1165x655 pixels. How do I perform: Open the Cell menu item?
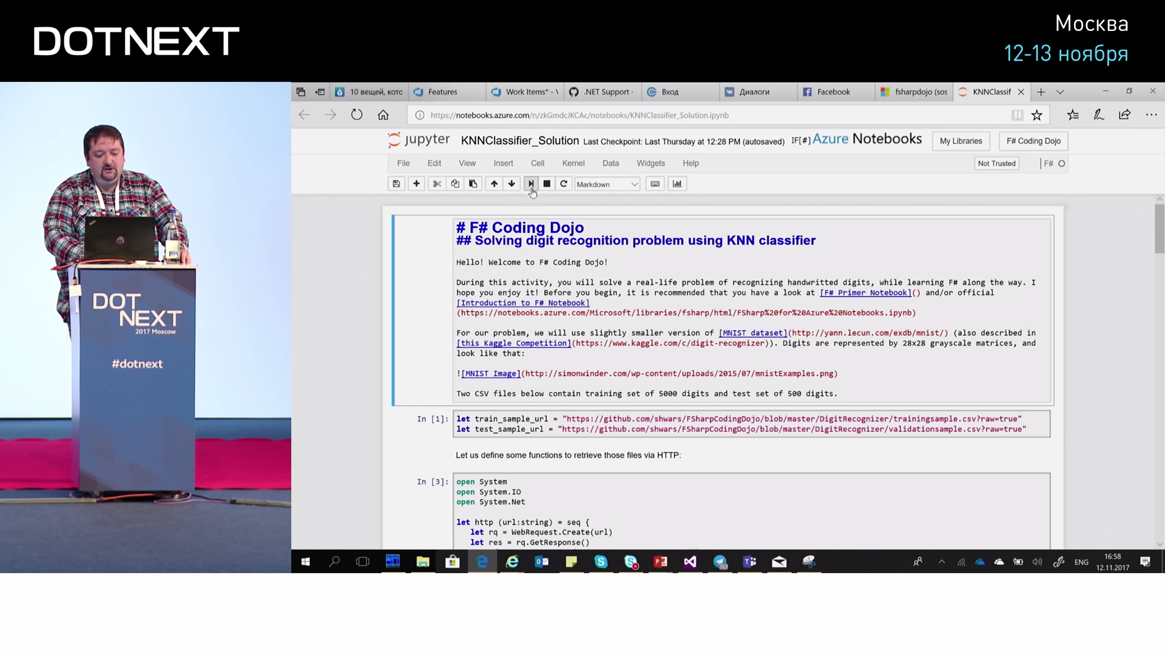pos(538,163)
